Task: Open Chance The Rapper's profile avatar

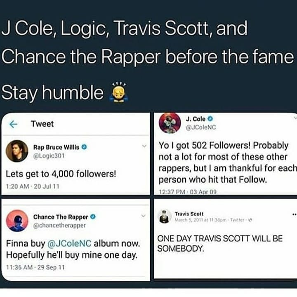Action: coord(17,221)
